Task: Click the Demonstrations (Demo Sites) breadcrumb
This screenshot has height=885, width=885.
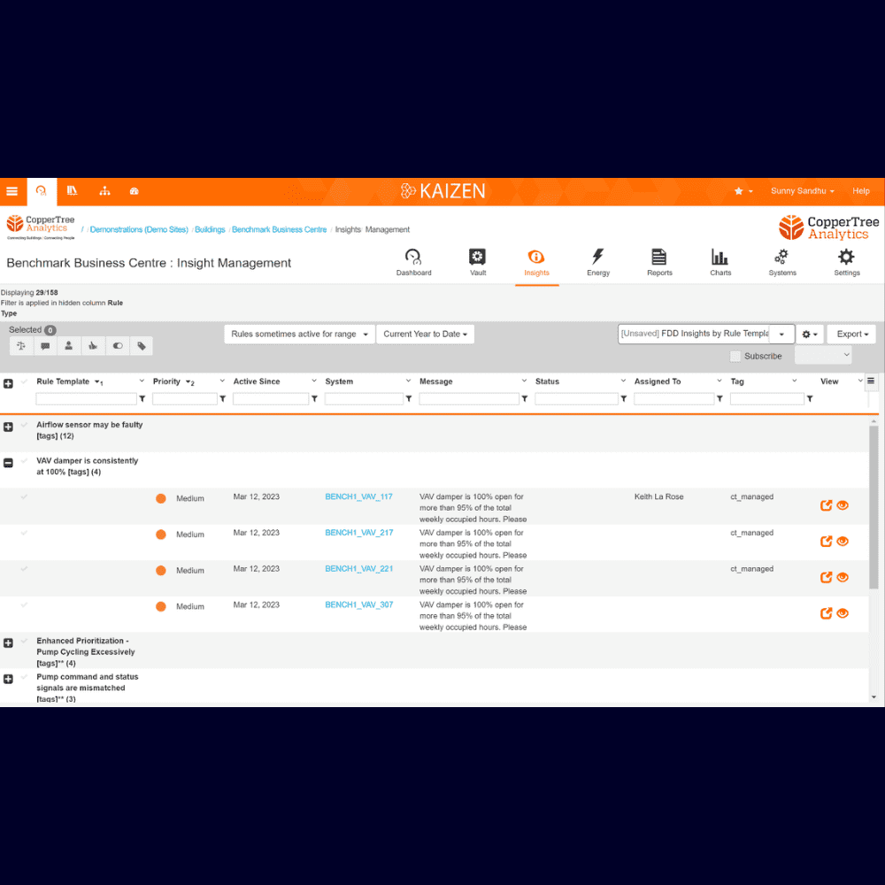Action: (x=139, y=230)
